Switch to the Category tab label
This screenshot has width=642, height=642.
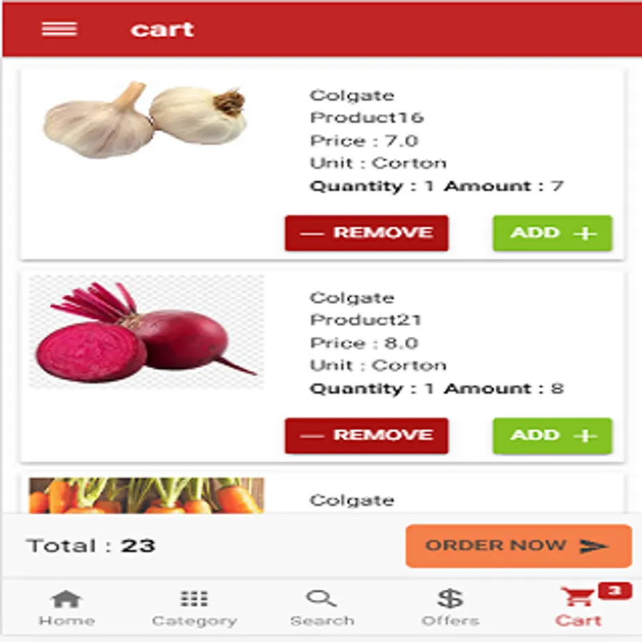(x=194, y=621)
